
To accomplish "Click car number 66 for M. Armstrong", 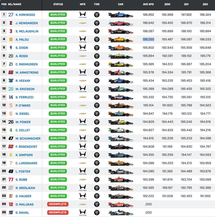I will pos(11,72).
